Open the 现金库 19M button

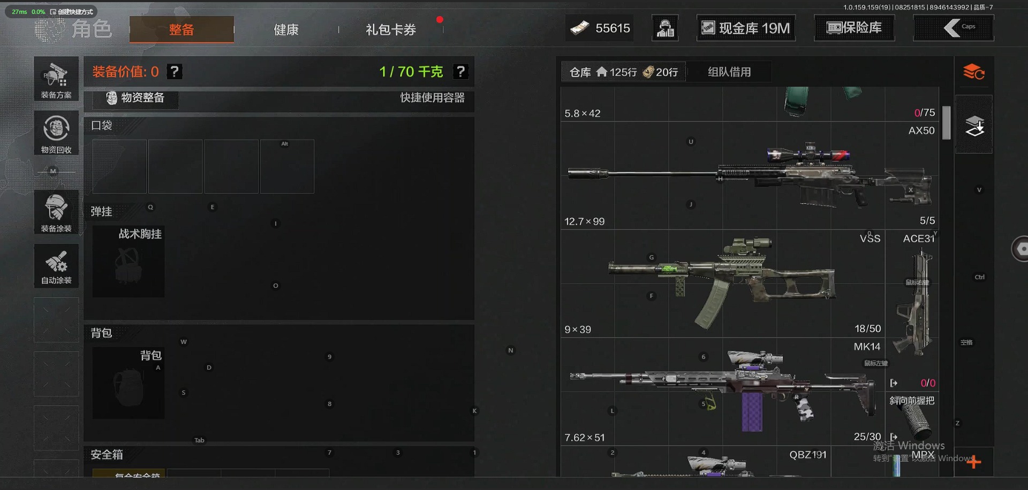(x=746, y=28)
